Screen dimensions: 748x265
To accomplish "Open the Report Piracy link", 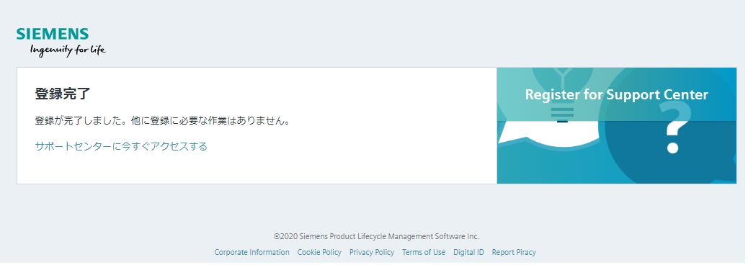I will point(514,252).
